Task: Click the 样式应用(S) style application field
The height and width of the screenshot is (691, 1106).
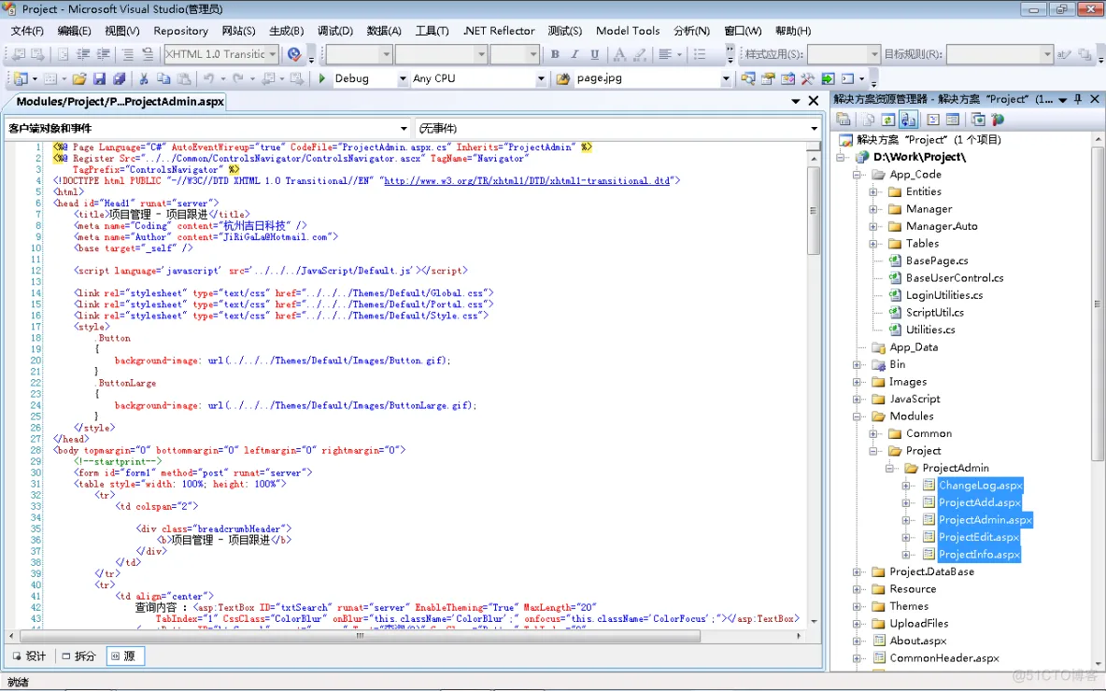Action: point(844,54)
